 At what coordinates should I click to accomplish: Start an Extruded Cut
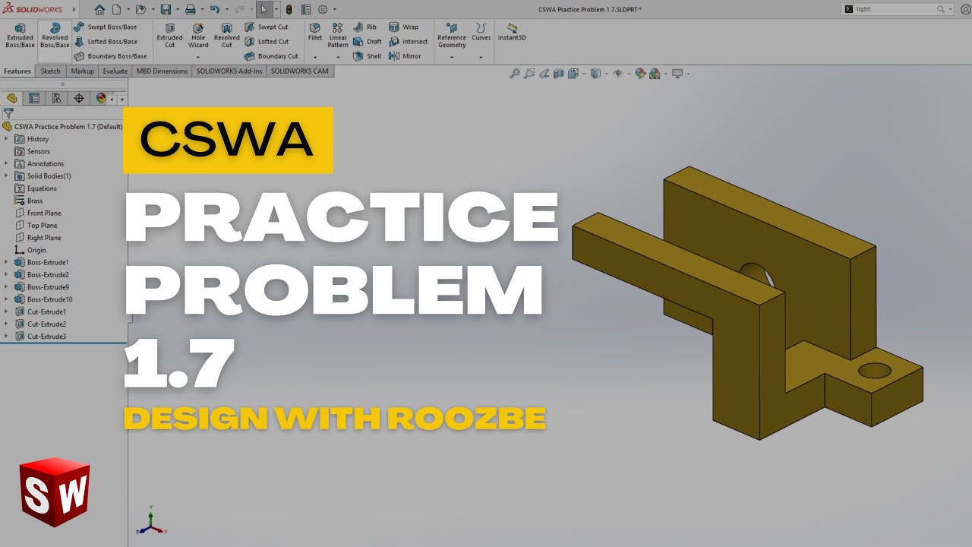[x=169, y=36]
